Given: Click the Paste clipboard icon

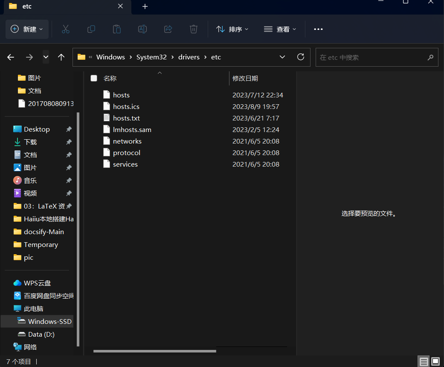Looking at the screenshot, I should click(116, 29).
